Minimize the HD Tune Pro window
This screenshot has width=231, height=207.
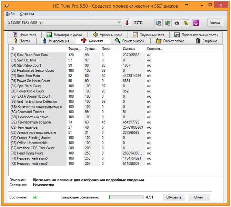pos(202,5)
